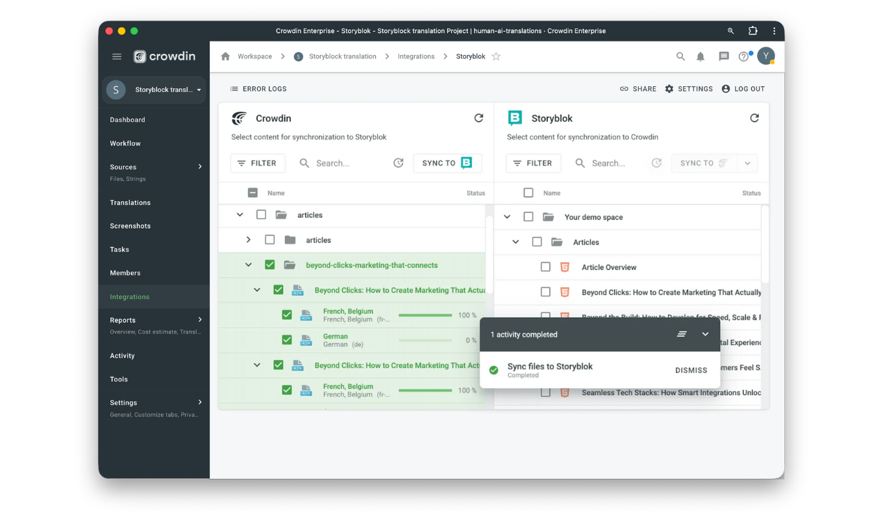Dismiss the Sync files to Storyblok notification
This screenshot has height=519, width=883.
point(691,370)
